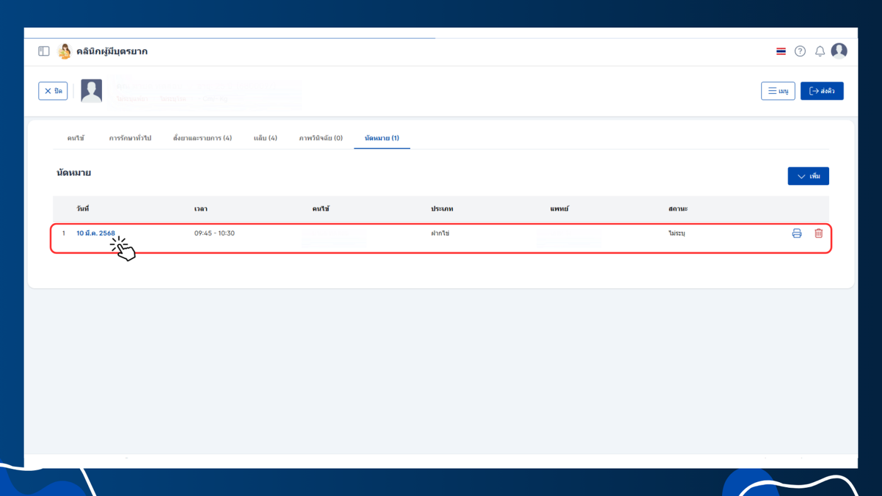Open user profile avatar in header

pyautogui.click(x=839, y=51)
